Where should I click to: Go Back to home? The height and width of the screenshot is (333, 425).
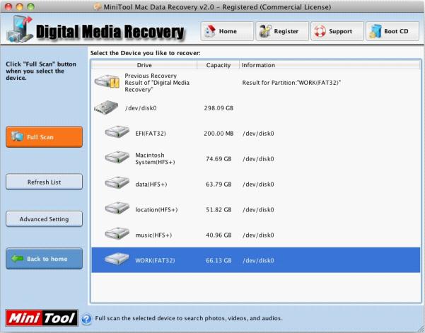pyautogui.click(x=44, y=259)
